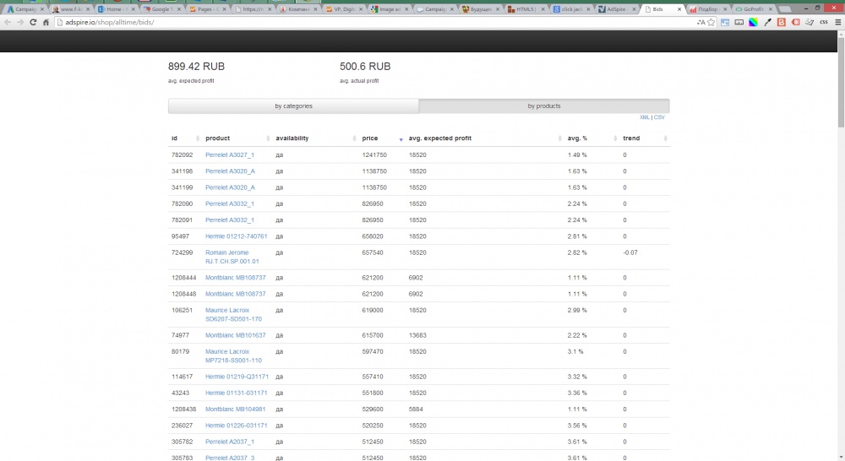Open product Maurice Lacroix MP7218-SS001-110
The height and width of the screenshot is (461, 845).
pyautogui.click(x=233, y=356)
